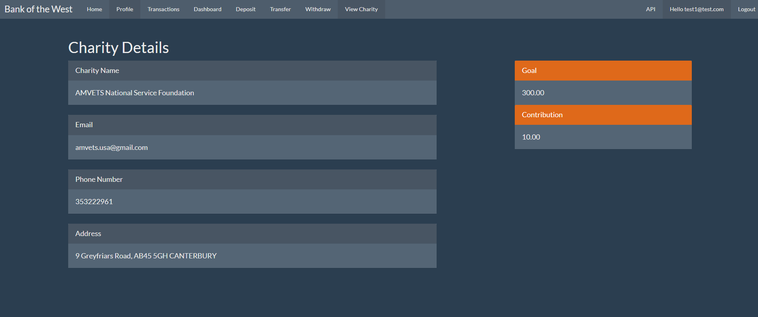Open the View Charity menu item
758x317 pixels.
pos(361,9)
